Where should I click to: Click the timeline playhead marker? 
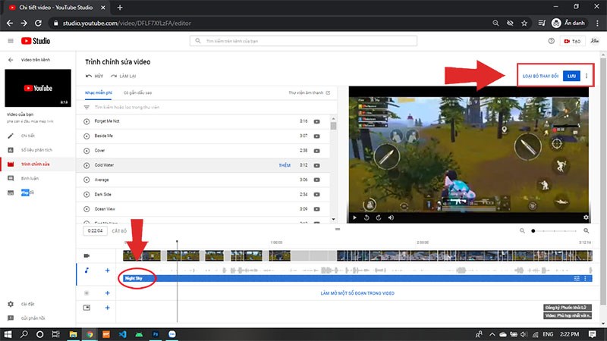[x=177, y=242]
